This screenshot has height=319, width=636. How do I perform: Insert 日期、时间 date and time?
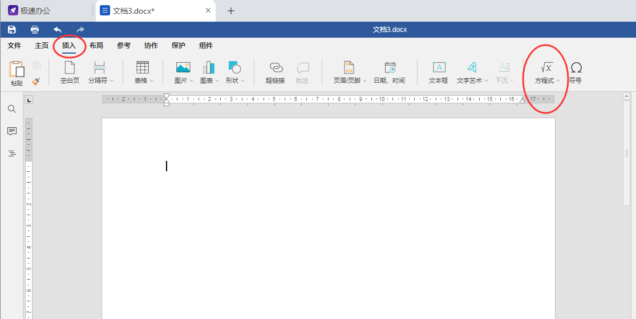(x=390, y=72)
